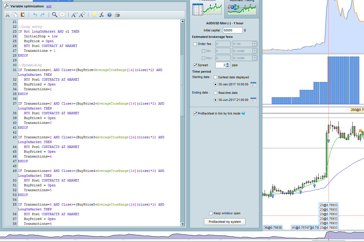Switch to the Automatic Trading tab
The image size is (364, 242).
[242, 8]
